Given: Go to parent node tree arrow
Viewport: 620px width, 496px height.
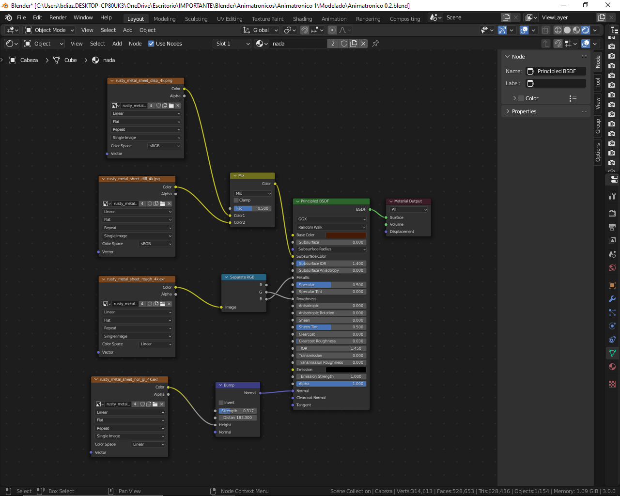Looking at the screenshot, I should 546,44.
